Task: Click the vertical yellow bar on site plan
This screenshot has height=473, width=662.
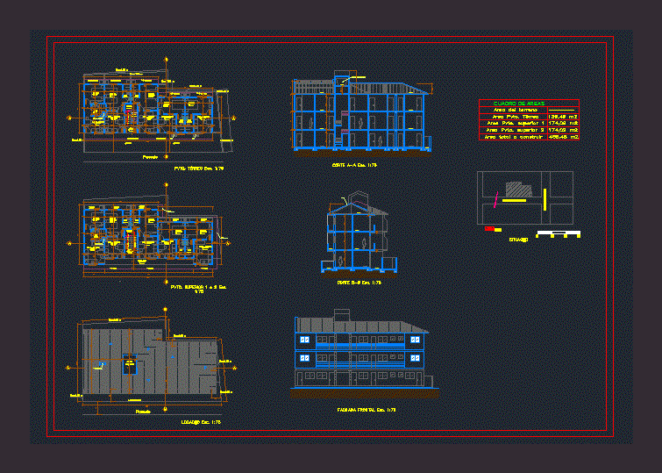Action: coord(545,197)
